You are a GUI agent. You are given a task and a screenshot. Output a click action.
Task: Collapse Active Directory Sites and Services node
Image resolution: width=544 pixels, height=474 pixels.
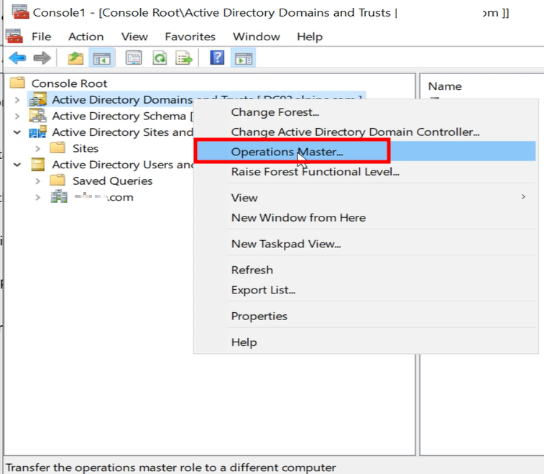point(17,132)
